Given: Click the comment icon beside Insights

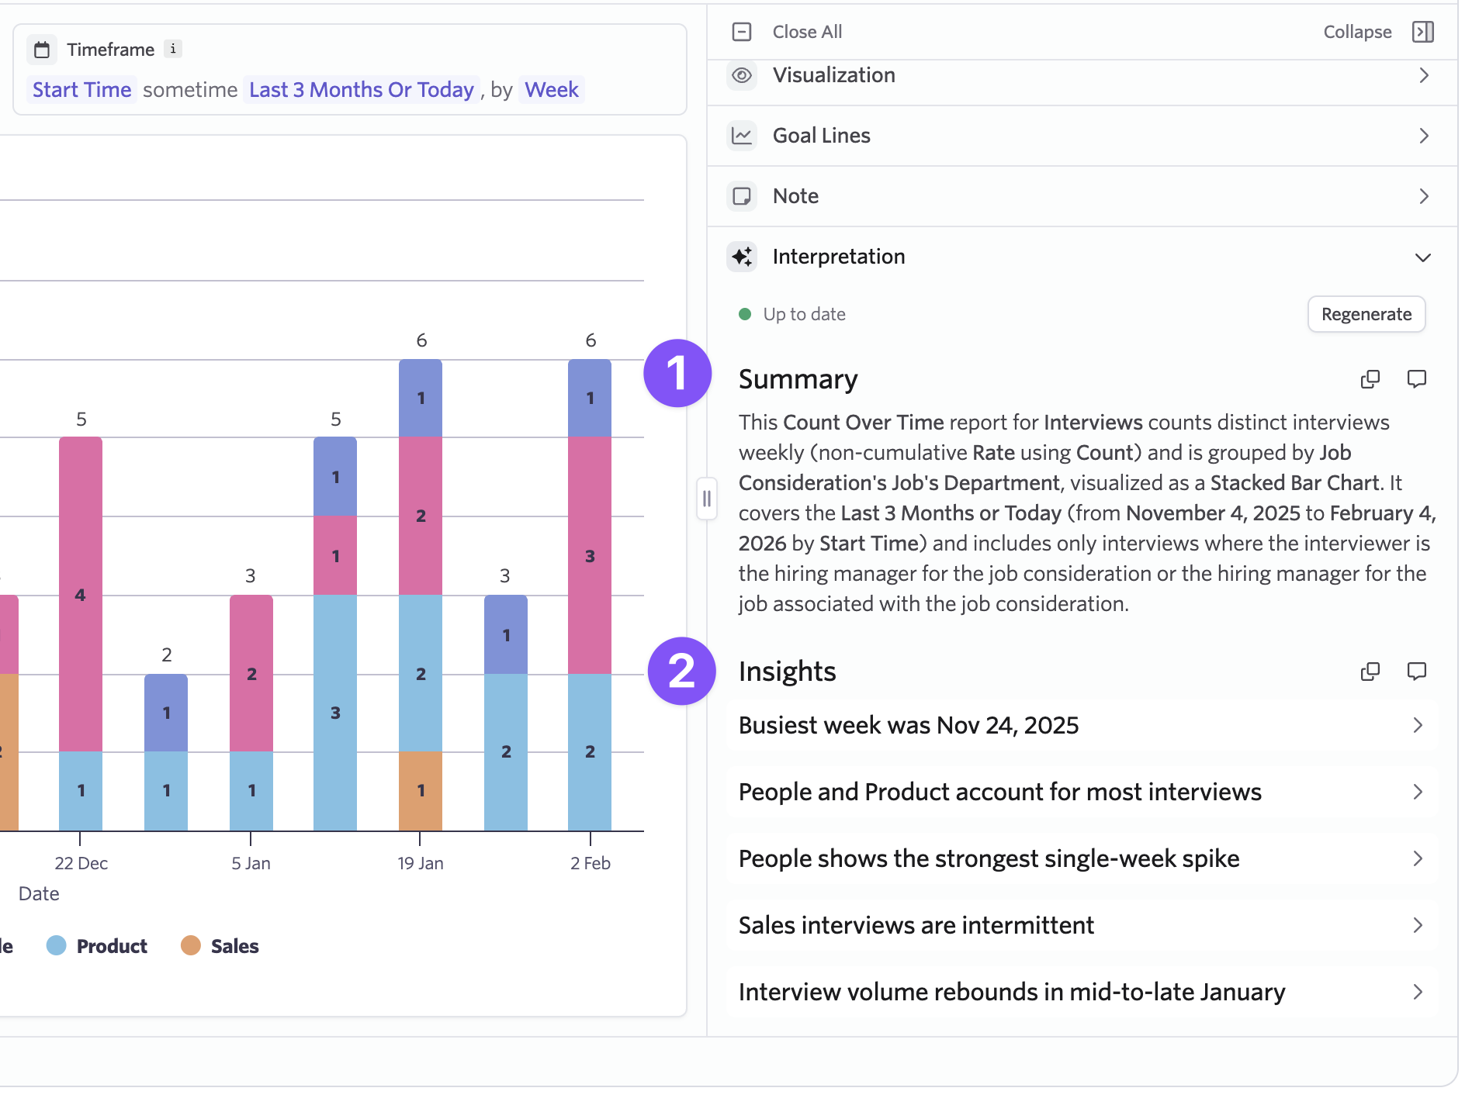Looking at the screenshot, I should [1416, 672].
